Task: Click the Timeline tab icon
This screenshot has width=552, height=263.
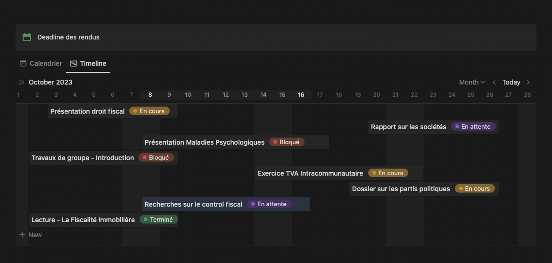Action: point(73,63)
